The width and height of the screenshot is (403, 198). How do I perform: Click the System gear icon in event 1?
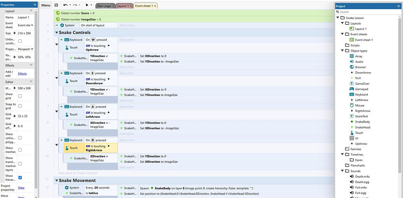62,25
